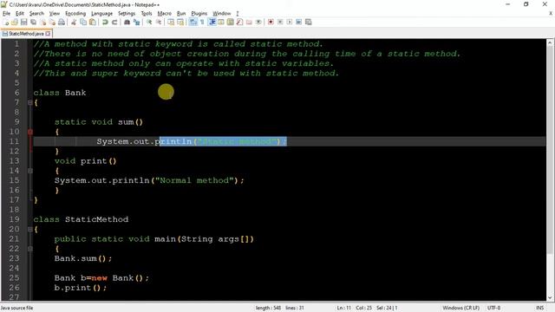
Task: Run macro multiple times icon
Action: (x=298, y=22)
